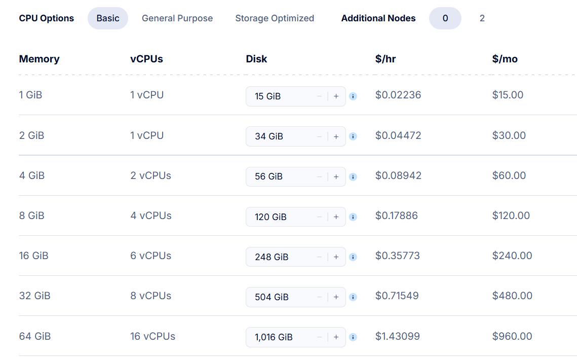Click info icon beside 1,016 GiB disk
This screenshot has width=577, height=357.
click(353, 337)
